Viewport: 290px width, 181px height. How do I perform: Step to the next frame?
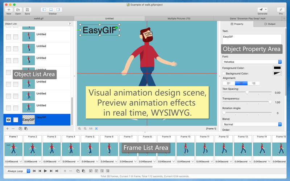(x=51, y=171)
